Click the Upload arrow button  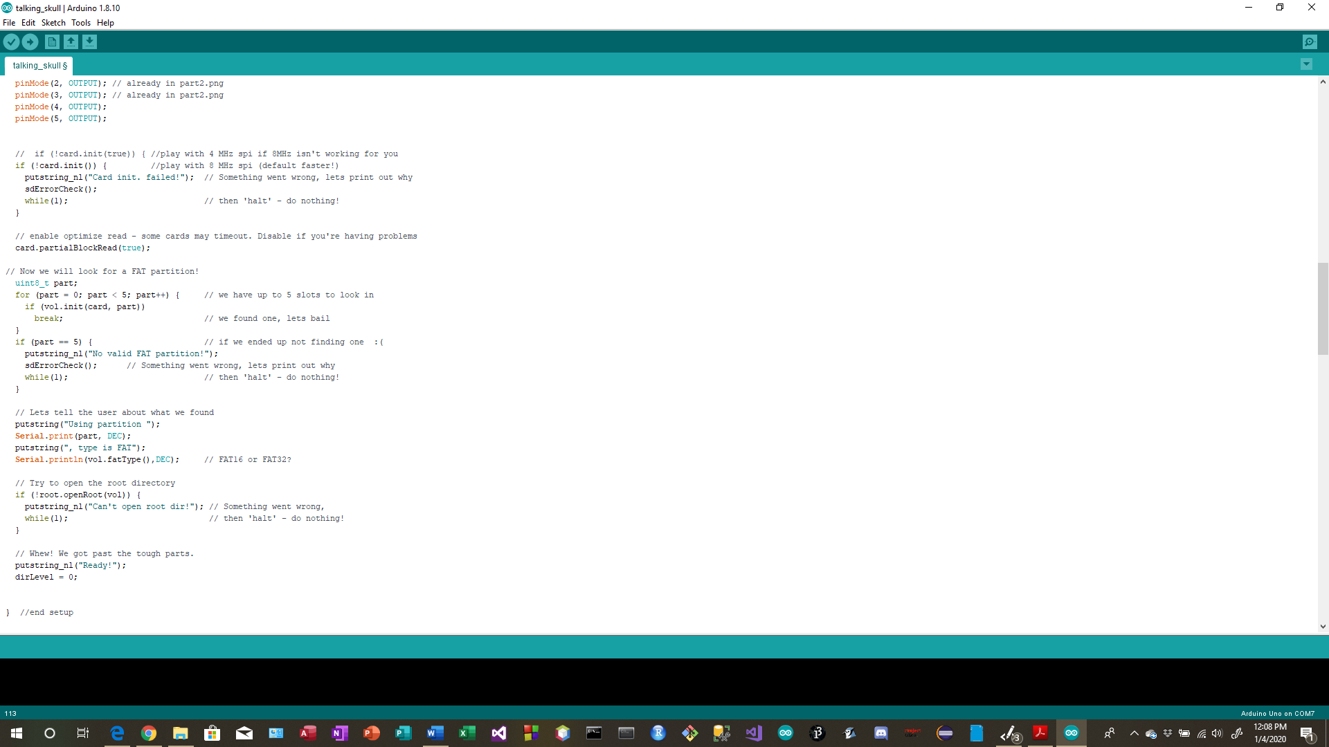30,42
